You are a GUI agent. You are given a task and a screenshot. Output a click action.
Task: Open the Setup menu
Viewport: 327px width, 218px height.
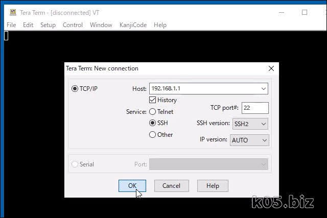[x=48, y=25]
